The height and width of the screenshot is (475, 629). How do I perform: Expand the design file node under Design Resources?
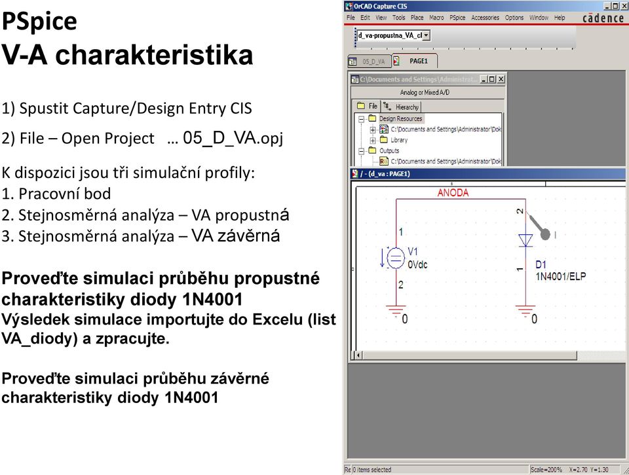point(373,130)
